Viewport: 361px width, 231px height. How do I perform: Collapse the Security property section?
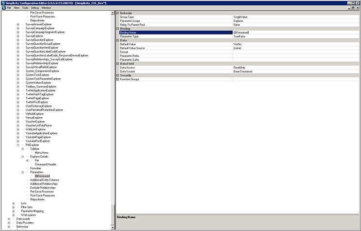tap(117, 75)
